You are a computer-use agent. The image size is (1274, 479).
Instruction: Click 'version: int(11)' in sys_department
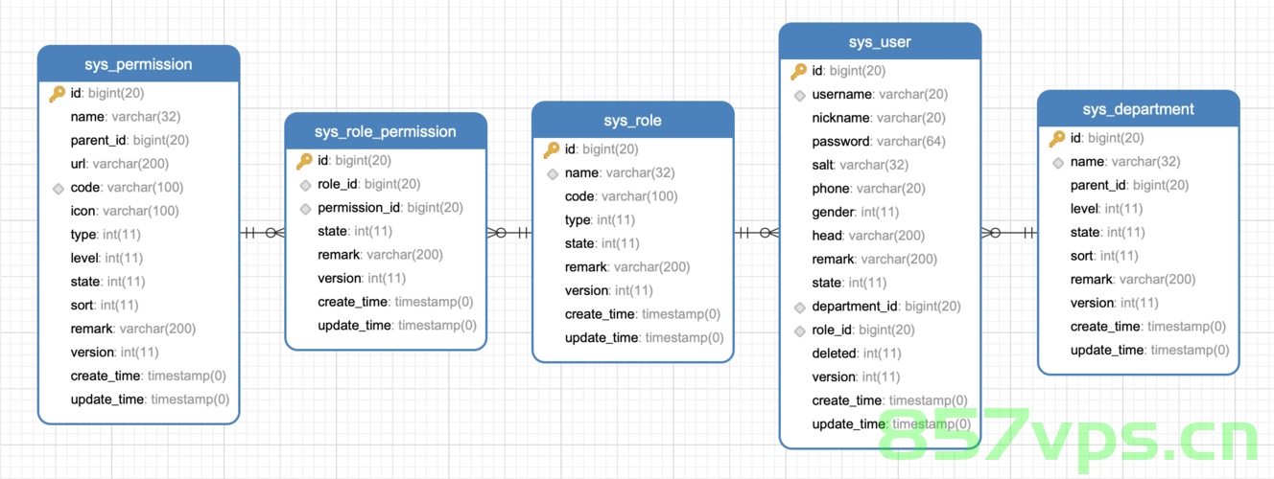click(1115, 303)
